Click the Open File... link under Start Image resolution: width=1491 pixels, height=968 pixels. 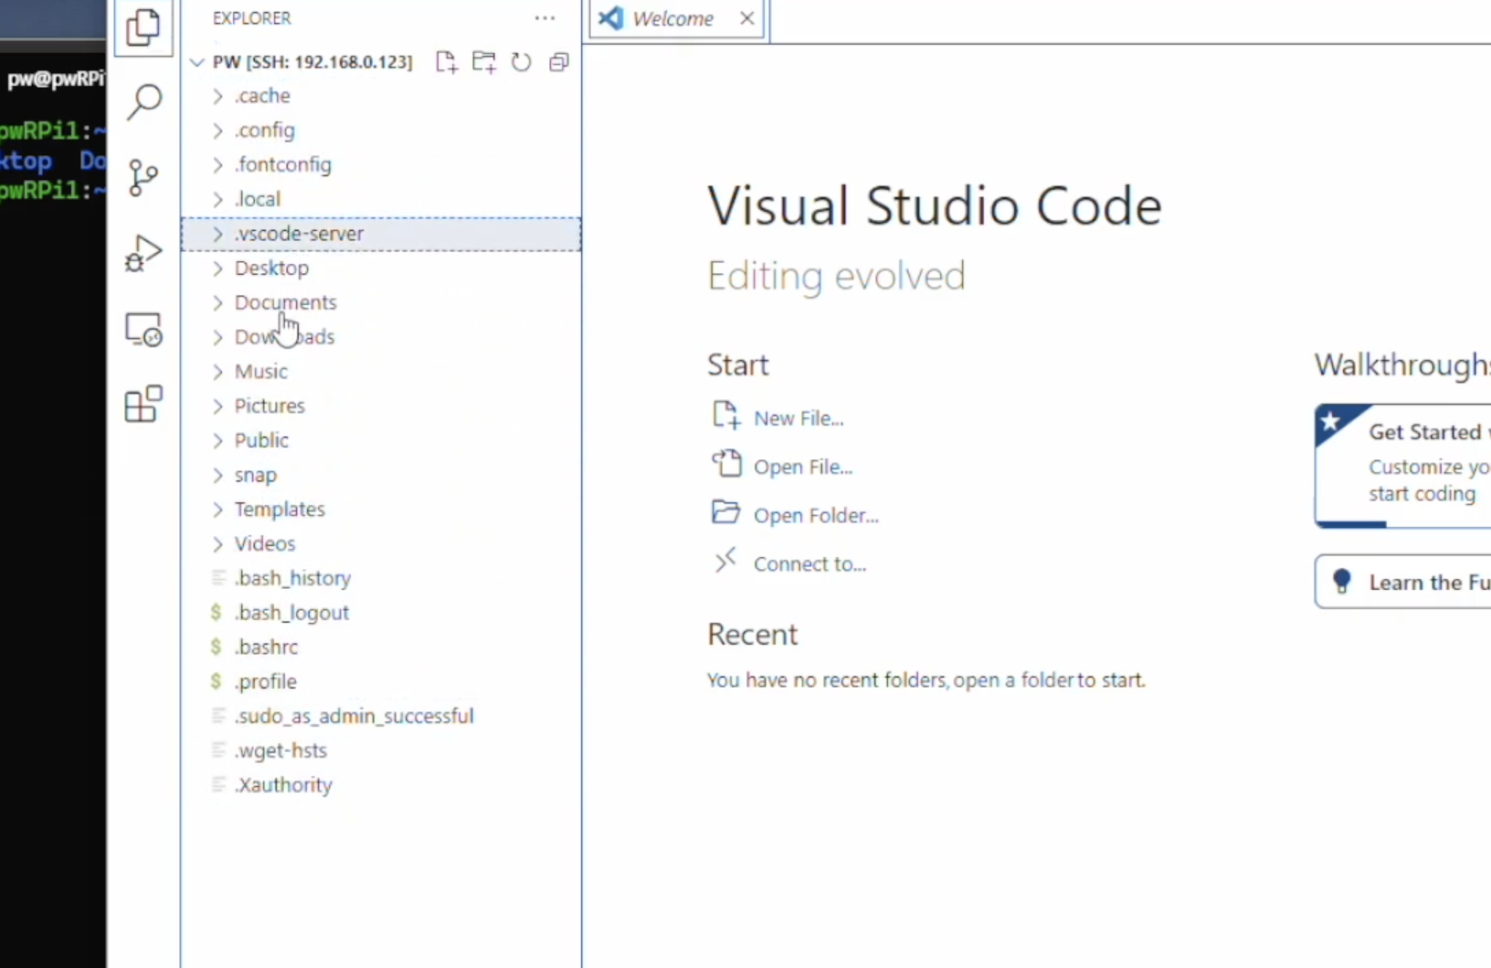803,467
